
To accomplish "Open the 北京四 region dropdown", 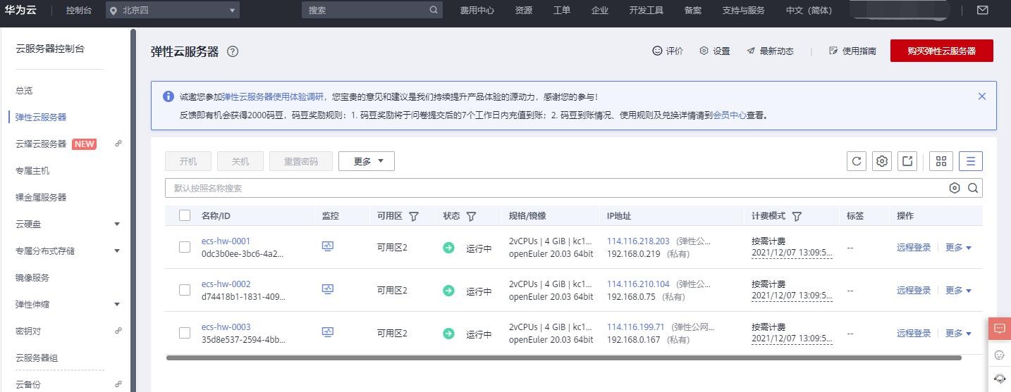I will pyautogui.click(x=173, y=11).
